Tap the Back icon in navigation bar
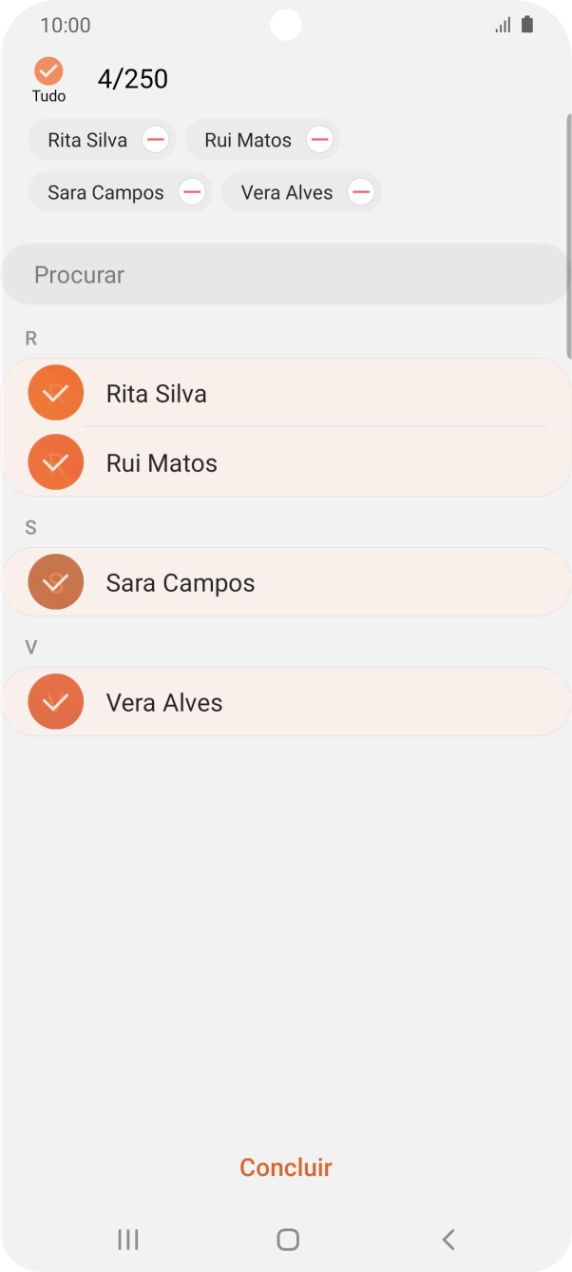The width and height of the screenshot is (572, 1272). (x=448, y=1239)
